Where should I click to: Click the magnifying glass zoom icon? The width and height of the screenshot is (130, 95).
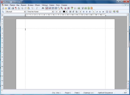click(59, 8)
